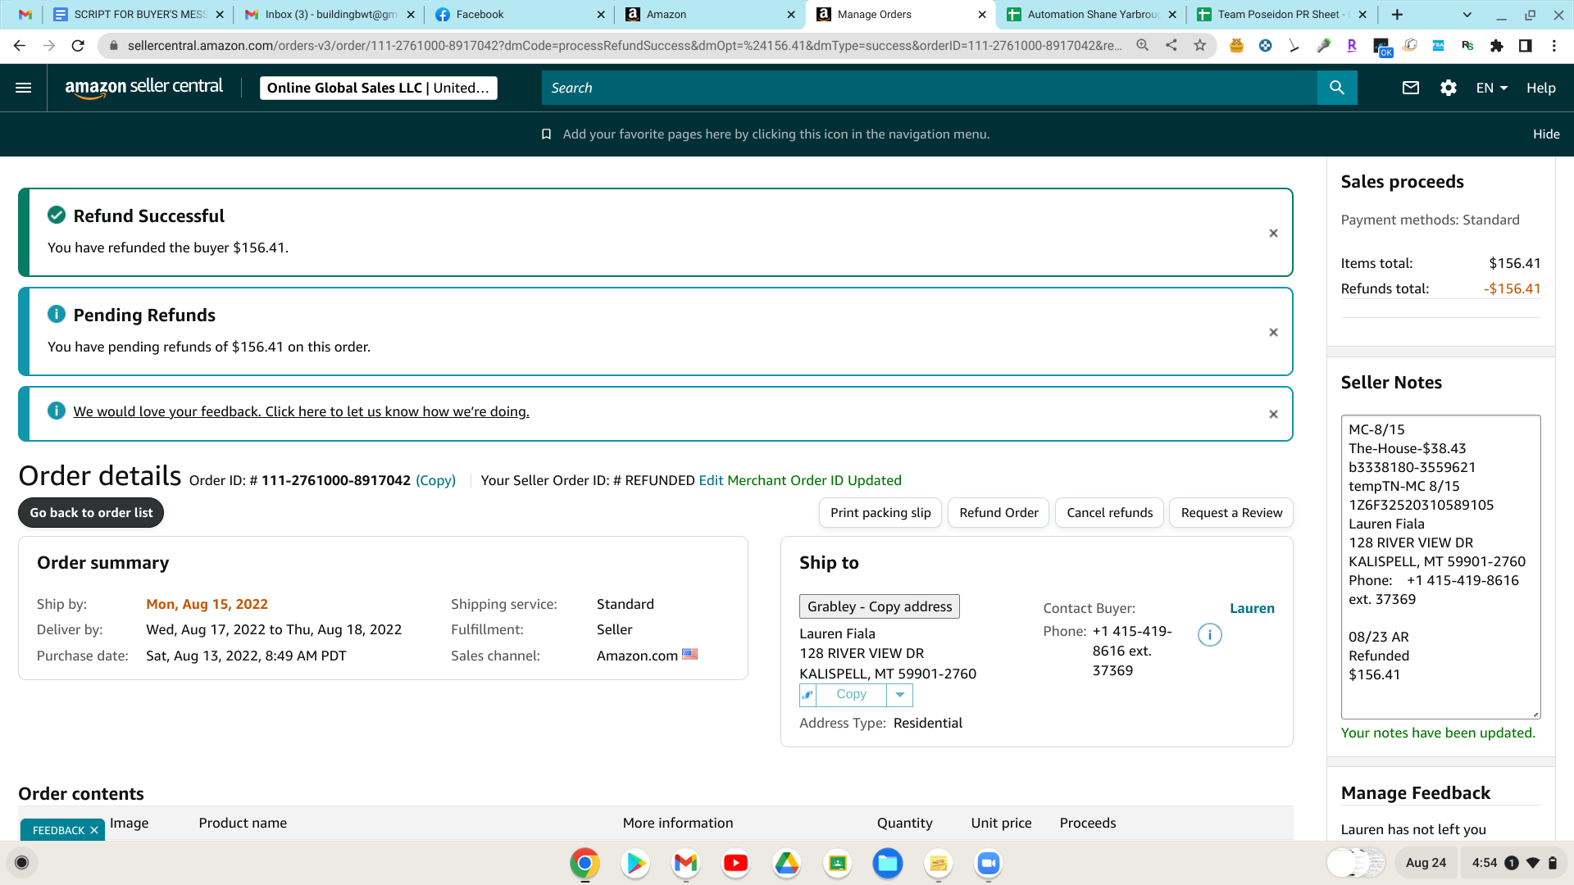Open the Play Store from the shelf
Image resolution: width=1574 pixels, height=885 pixels.
point(635,863)
